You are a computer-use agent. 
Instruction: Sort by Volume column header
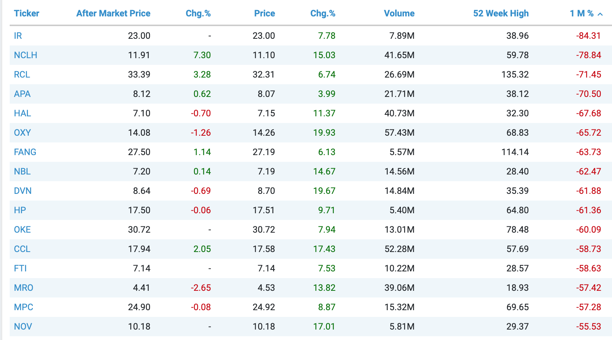399,13
